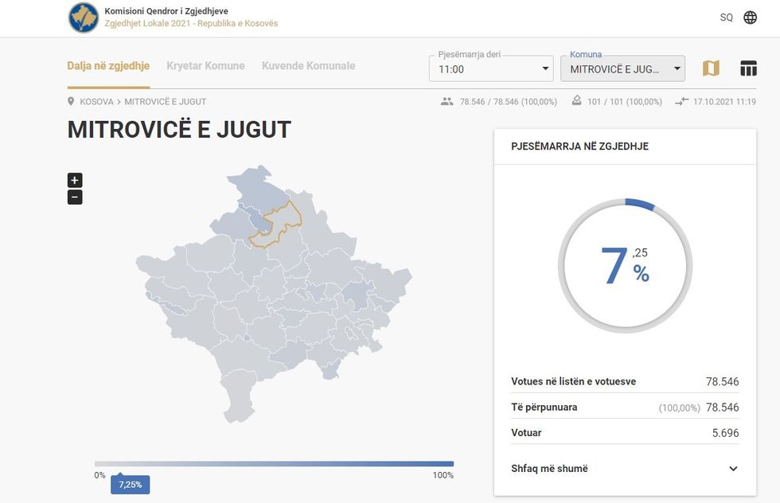
Task: Click the map zoom in plus button
Action: [x=75, y=181]
